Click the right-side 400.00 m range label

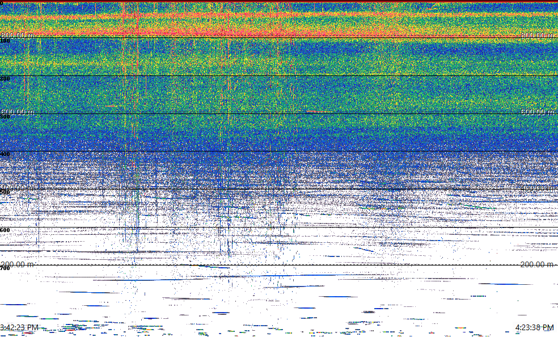click(x=538, y=188)
